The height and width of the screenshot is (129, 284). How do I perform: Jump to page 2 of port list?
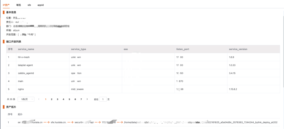pyautogui.click(x=52, y=99)
